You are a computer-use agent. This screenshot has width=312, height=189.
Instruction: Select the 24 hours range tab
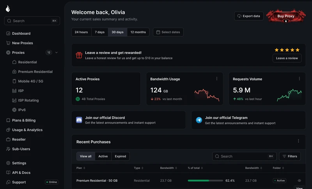coord(81,32)
